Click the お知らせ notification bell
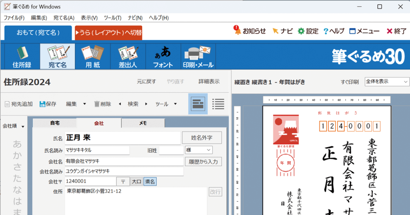The width and height of the screenshot is (410, 215). click(x=250, y=31)
